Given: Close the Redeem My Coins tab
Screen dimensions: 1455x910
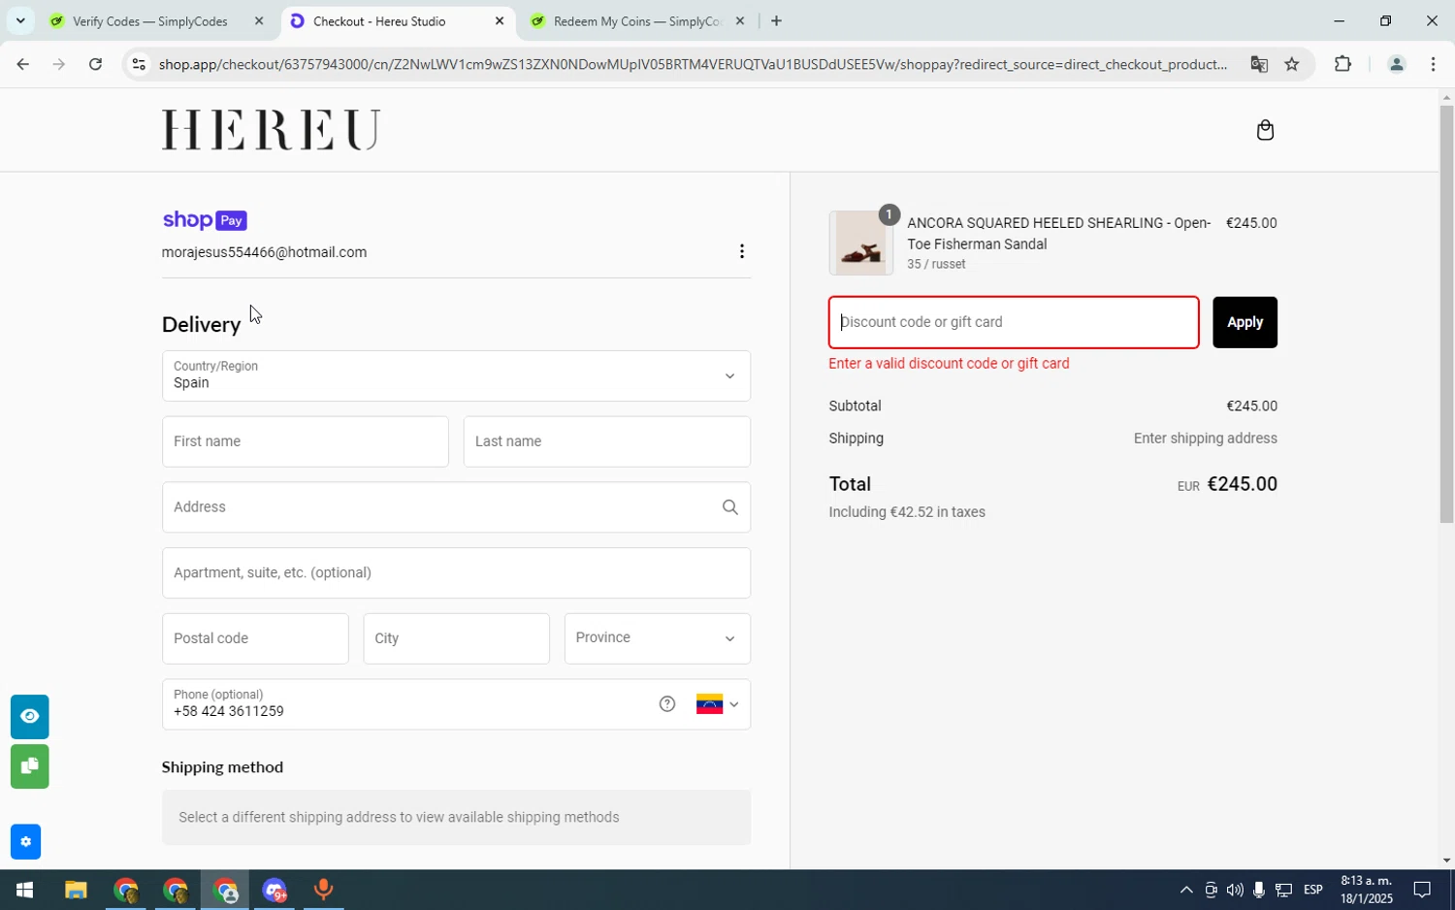Looking at the screenshot, I should coord(740,21).
